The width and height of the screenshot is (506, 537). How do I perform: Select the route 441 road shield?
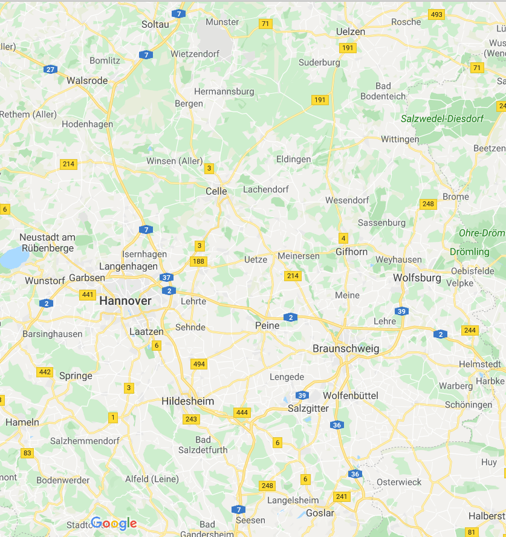click(x=88, y=295)
